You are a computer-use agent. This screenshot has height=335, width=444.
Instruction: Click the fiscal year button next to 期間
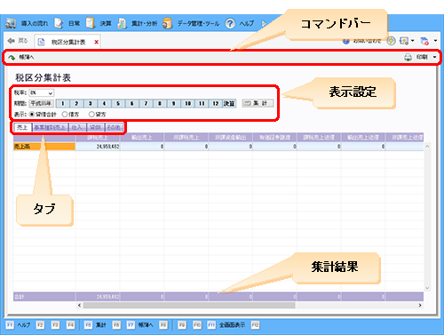(x=42, y=103)
